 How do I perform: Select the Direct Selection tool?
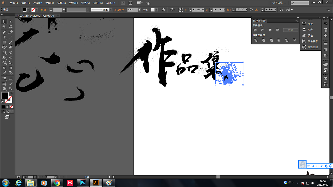[11, 22]
